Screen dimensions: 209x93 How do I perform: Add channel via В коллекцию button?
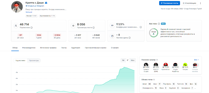190,3
